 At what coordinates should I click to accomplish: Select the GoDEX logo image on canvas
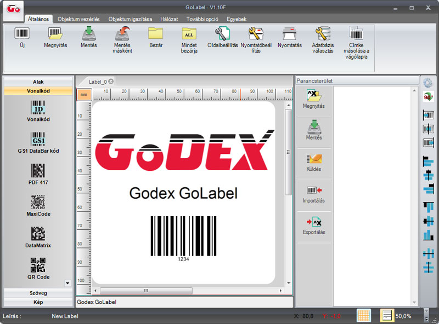click(184, 150)
